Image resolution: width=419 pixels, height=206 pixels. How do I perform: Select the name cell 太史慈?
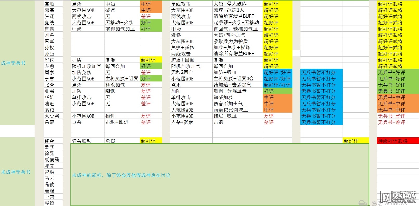[53, 116]
